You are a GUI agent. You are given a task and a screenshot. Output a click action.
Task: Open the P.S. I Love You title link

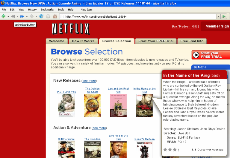pyautogui.click(x=66, y=92)
